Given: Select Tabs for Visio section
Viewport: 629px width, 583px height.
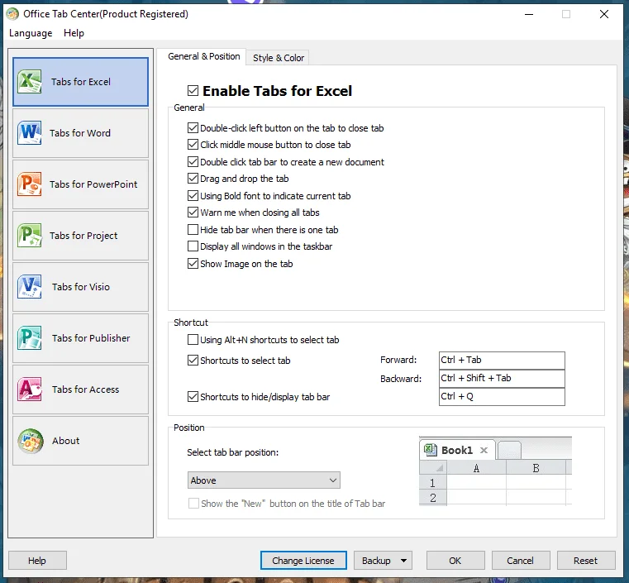Looking at the screenshot, I should [81, 287].
